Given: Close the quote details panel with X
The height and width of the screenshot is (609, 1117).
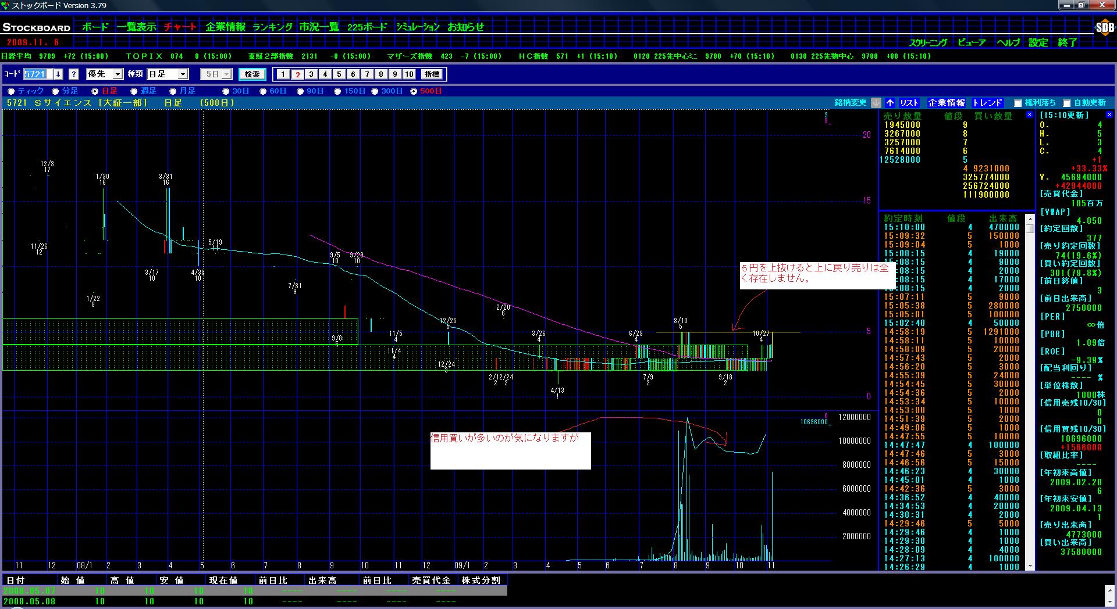Looking at the screenshot, I should (1109, 115).
